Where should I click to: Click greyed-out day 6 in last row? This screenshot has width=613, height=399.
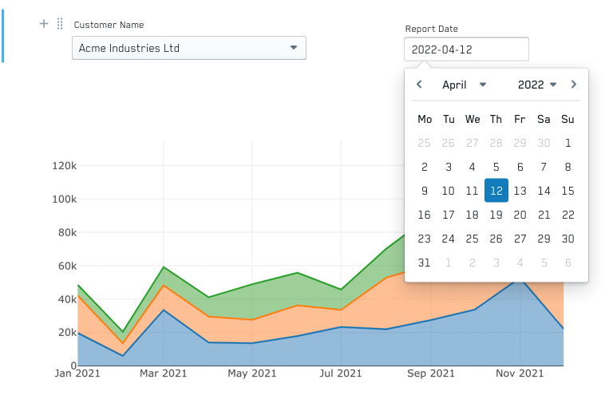pyautogui.click(x=568, y=263)
